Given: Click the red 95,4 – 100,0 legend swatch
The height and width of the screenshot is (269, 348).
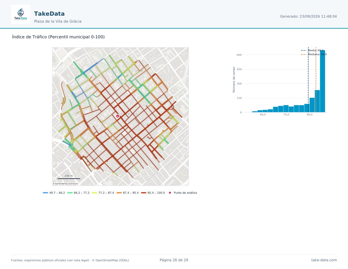Looking at the screenshot, I should pyautogui.click(x=144, y=193).
